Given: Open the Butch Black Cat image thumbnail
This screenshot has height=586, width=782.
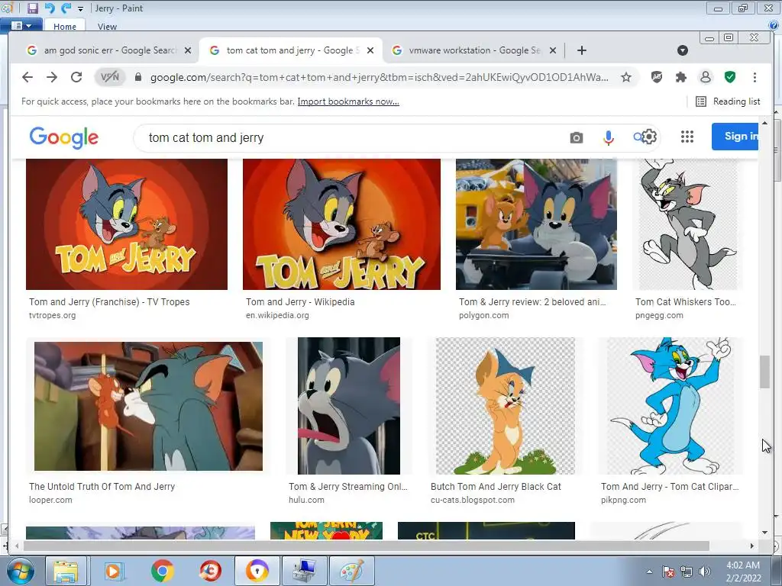Looking at the screenshot, I should (506, 406).
